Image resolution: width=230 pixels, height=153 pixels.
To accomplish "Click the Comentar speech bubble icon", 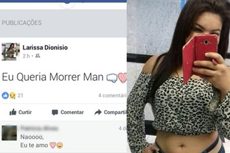I will click(55, 112).
